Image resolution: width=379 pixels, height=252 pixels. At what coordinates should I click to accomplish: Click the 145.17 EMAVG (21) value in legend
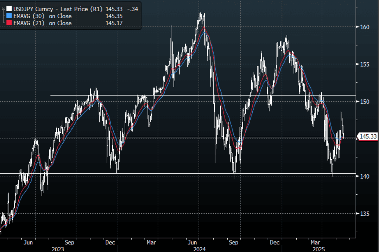[114, 23]
